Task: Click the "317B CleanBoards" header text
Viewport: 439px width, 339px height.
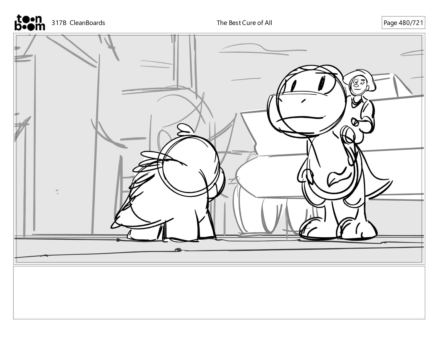Action: 78,23
